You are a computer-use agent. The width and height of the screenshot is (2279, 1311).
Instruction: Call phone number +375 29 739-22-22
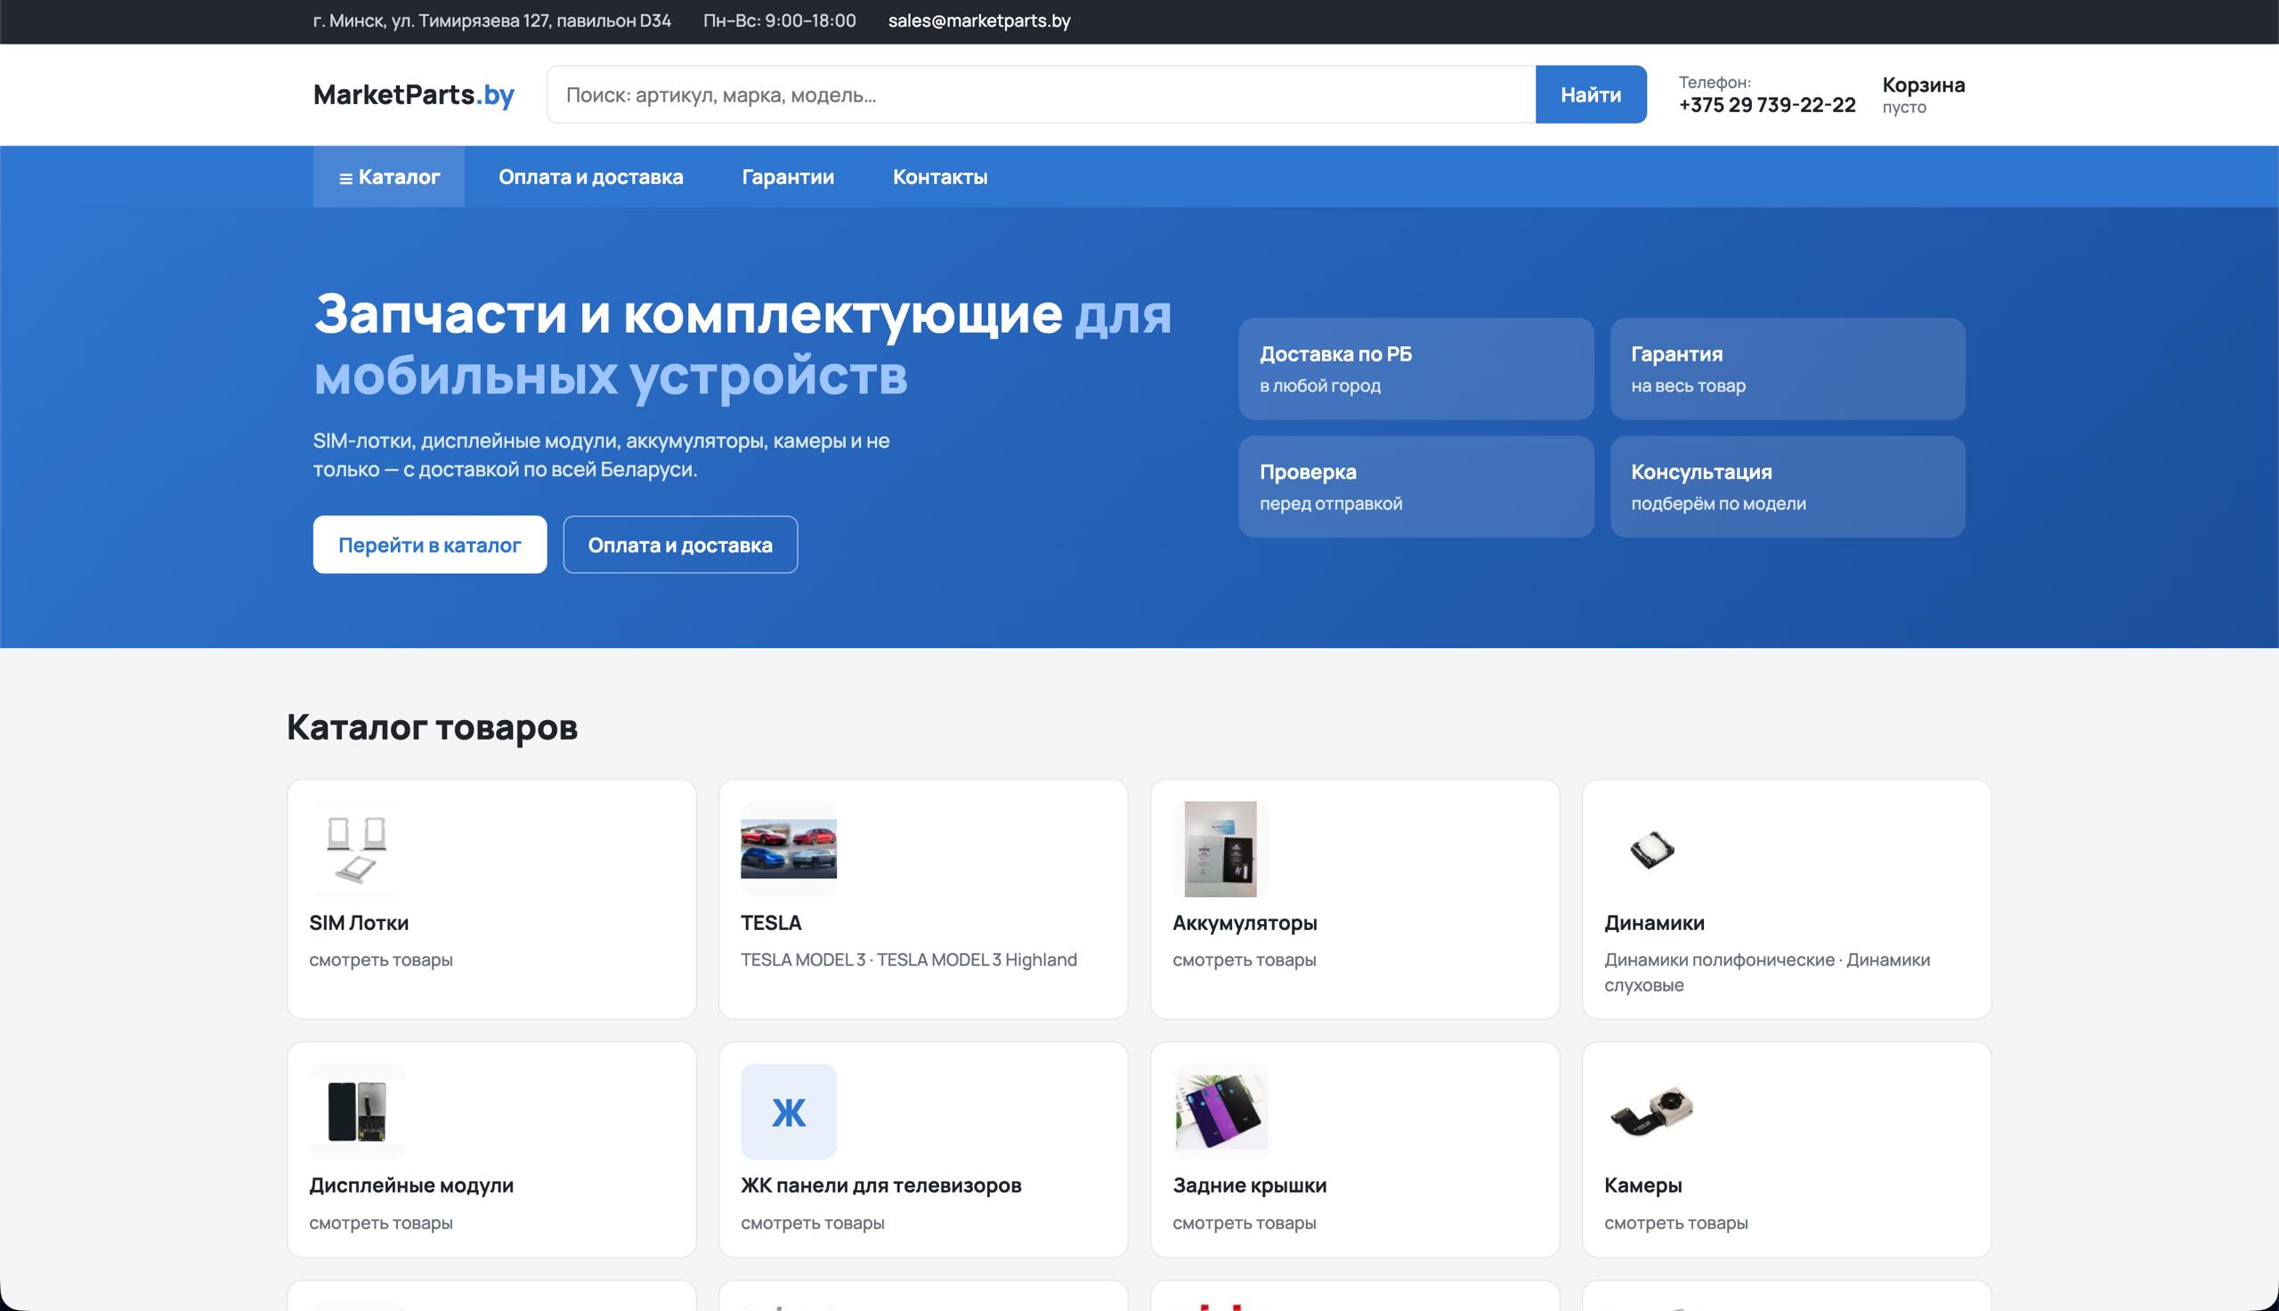coord(1766,105)
